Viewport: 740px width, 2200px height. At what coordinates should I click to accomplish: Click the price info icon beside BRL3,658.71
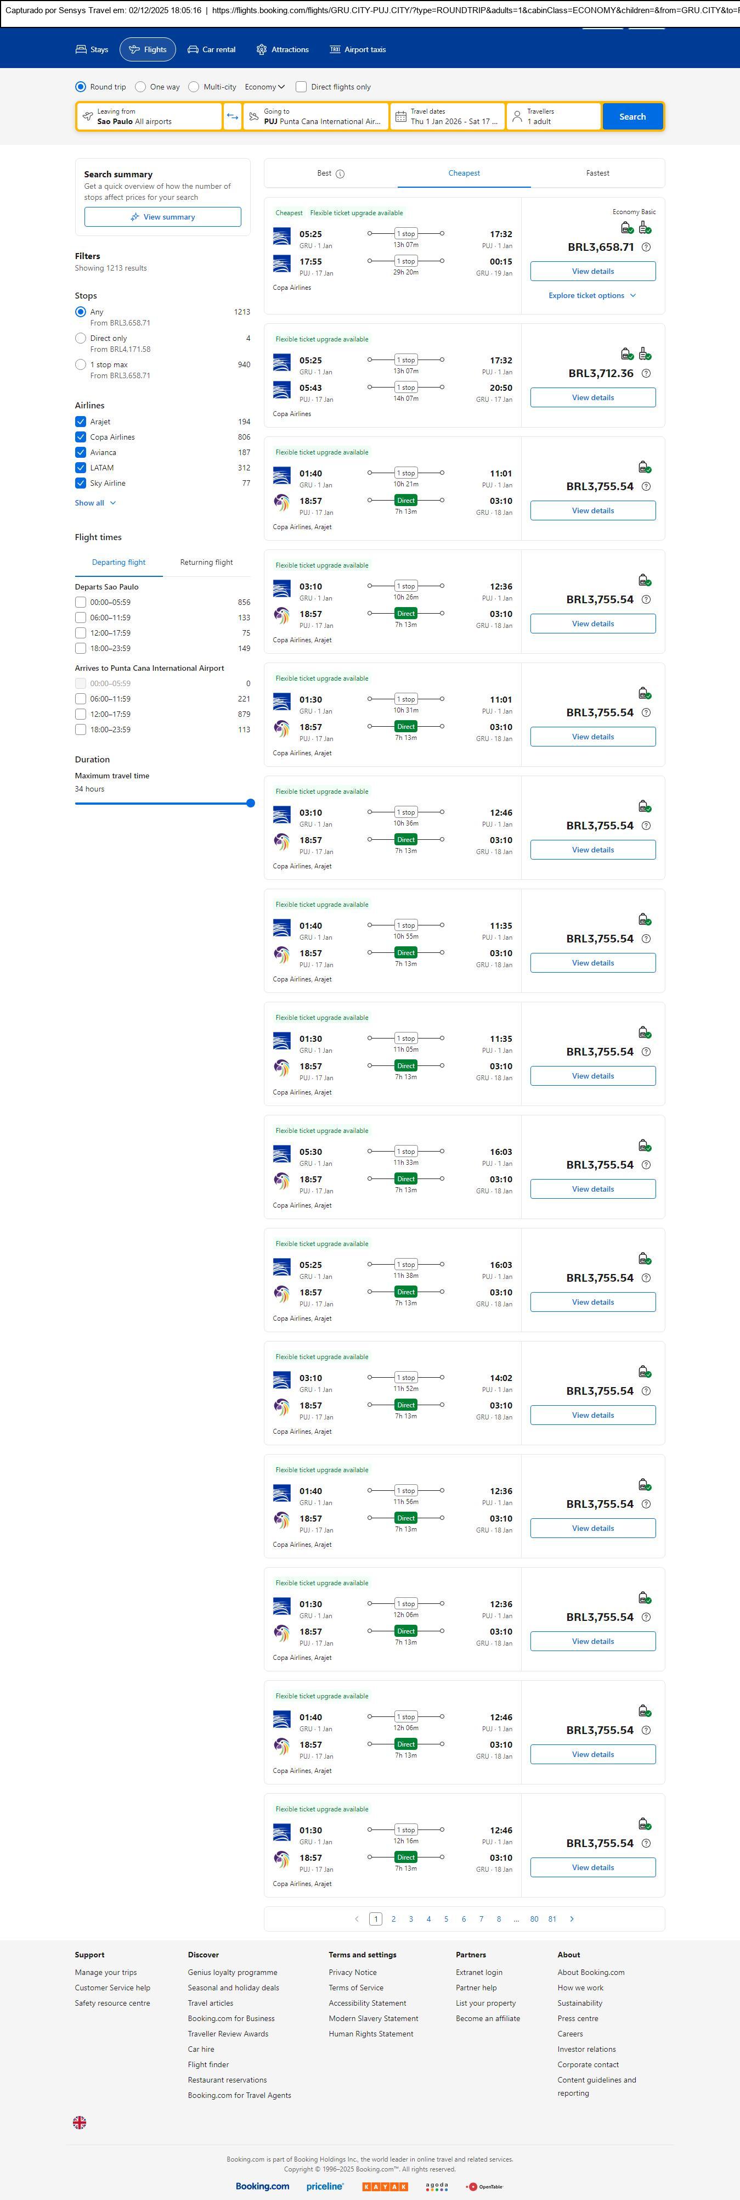(x=646, y=247)
